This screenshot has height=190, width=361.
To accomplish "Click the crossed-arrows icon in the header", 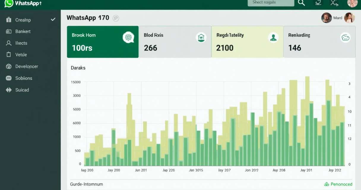I will point(334,3).
